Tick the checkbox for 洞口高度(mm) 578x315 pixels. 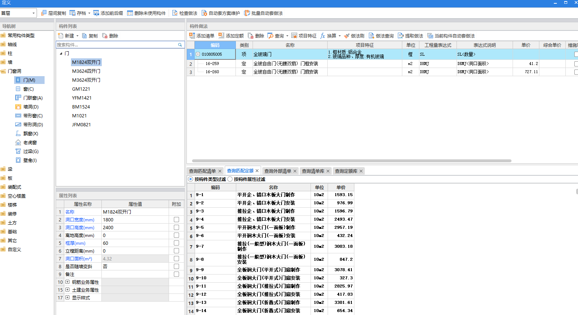point(176,227)
